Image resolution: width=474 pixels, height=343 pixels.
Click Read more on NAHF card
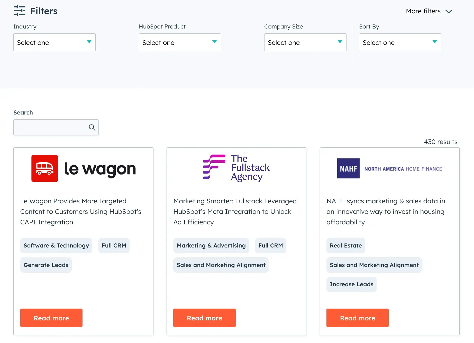(358, 318)
